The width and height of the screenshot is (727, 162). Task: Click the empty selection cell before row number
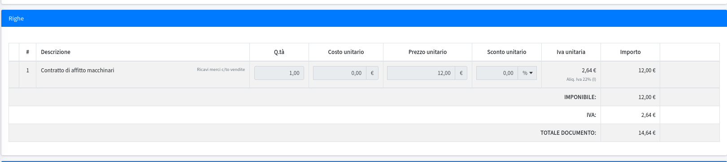(14, 75)
